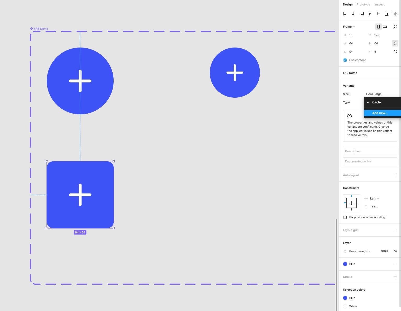Click the align left icon
This screenshot has width=401, height=311.
(x=345, y=14)
